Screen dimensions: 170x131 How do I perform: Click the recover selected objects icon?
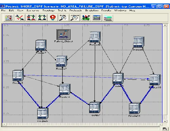point(42,18)
